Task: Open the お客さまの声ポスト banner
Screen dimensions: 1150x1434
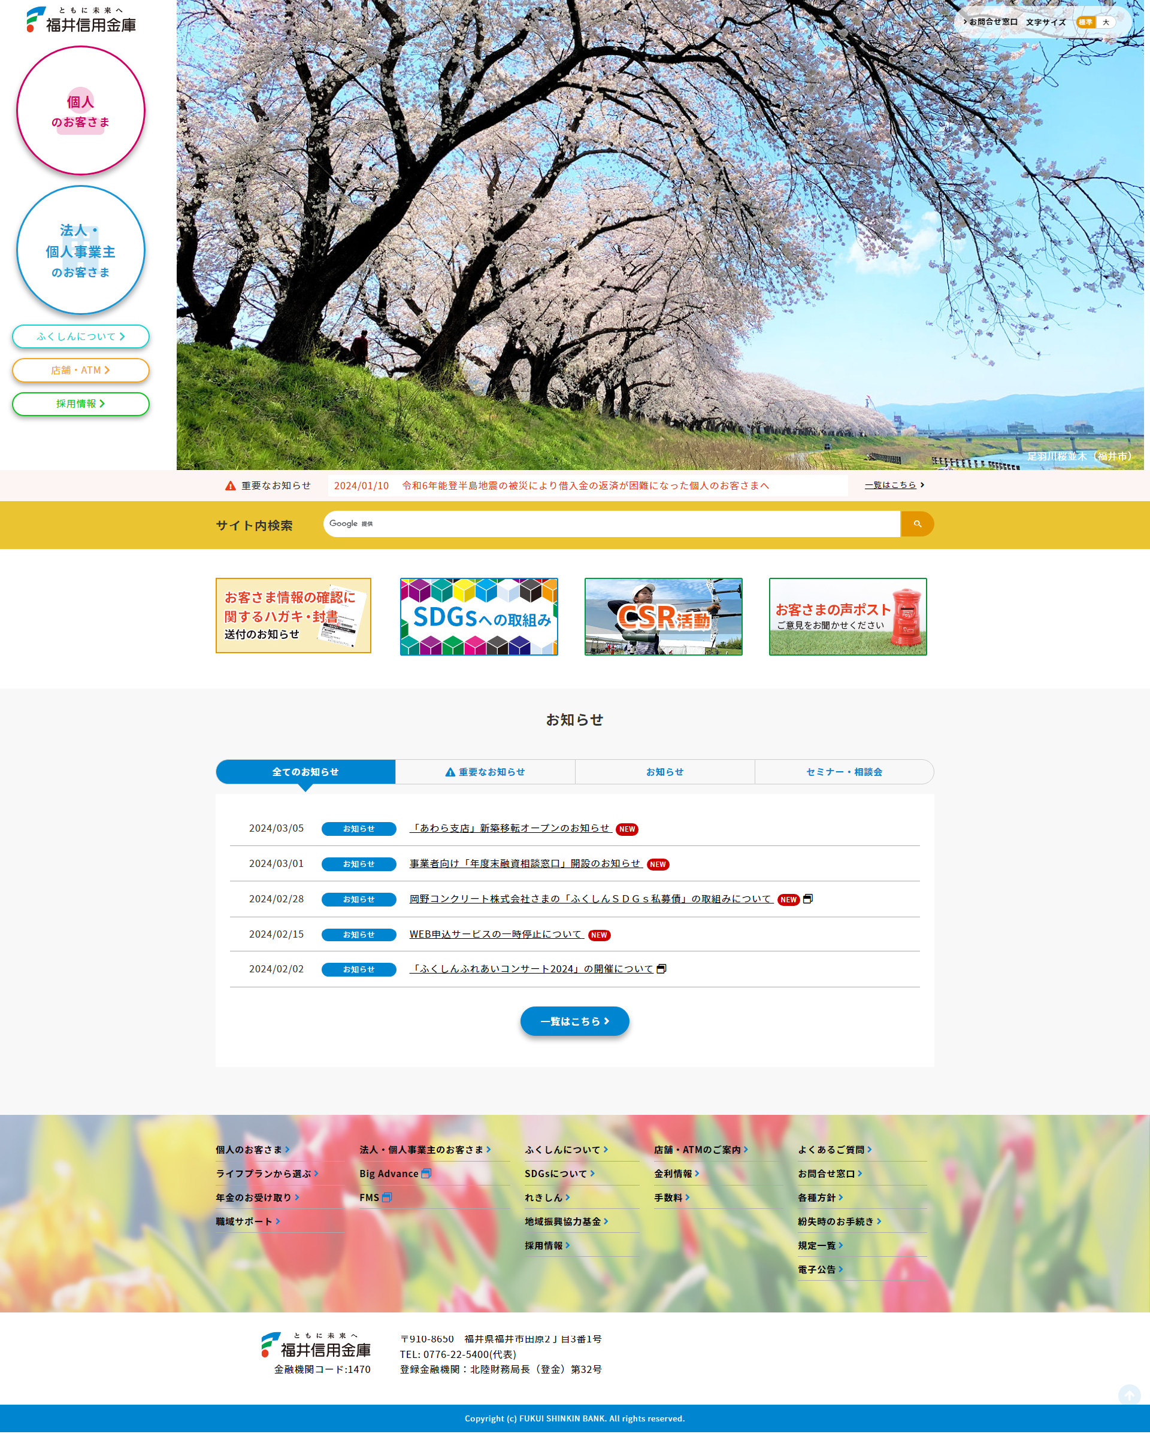Action: click(847, 617)
